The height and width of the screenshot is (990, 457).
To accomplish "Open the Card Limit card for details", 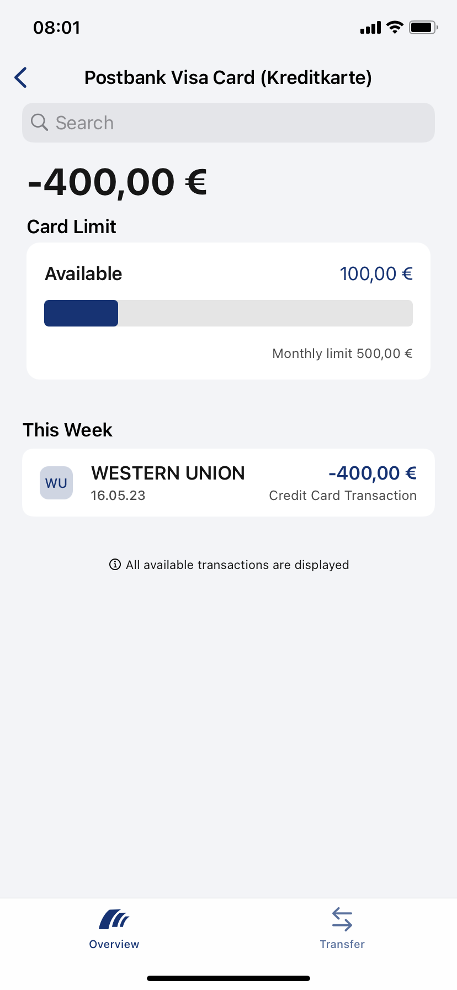I will (x=228, y=310).
